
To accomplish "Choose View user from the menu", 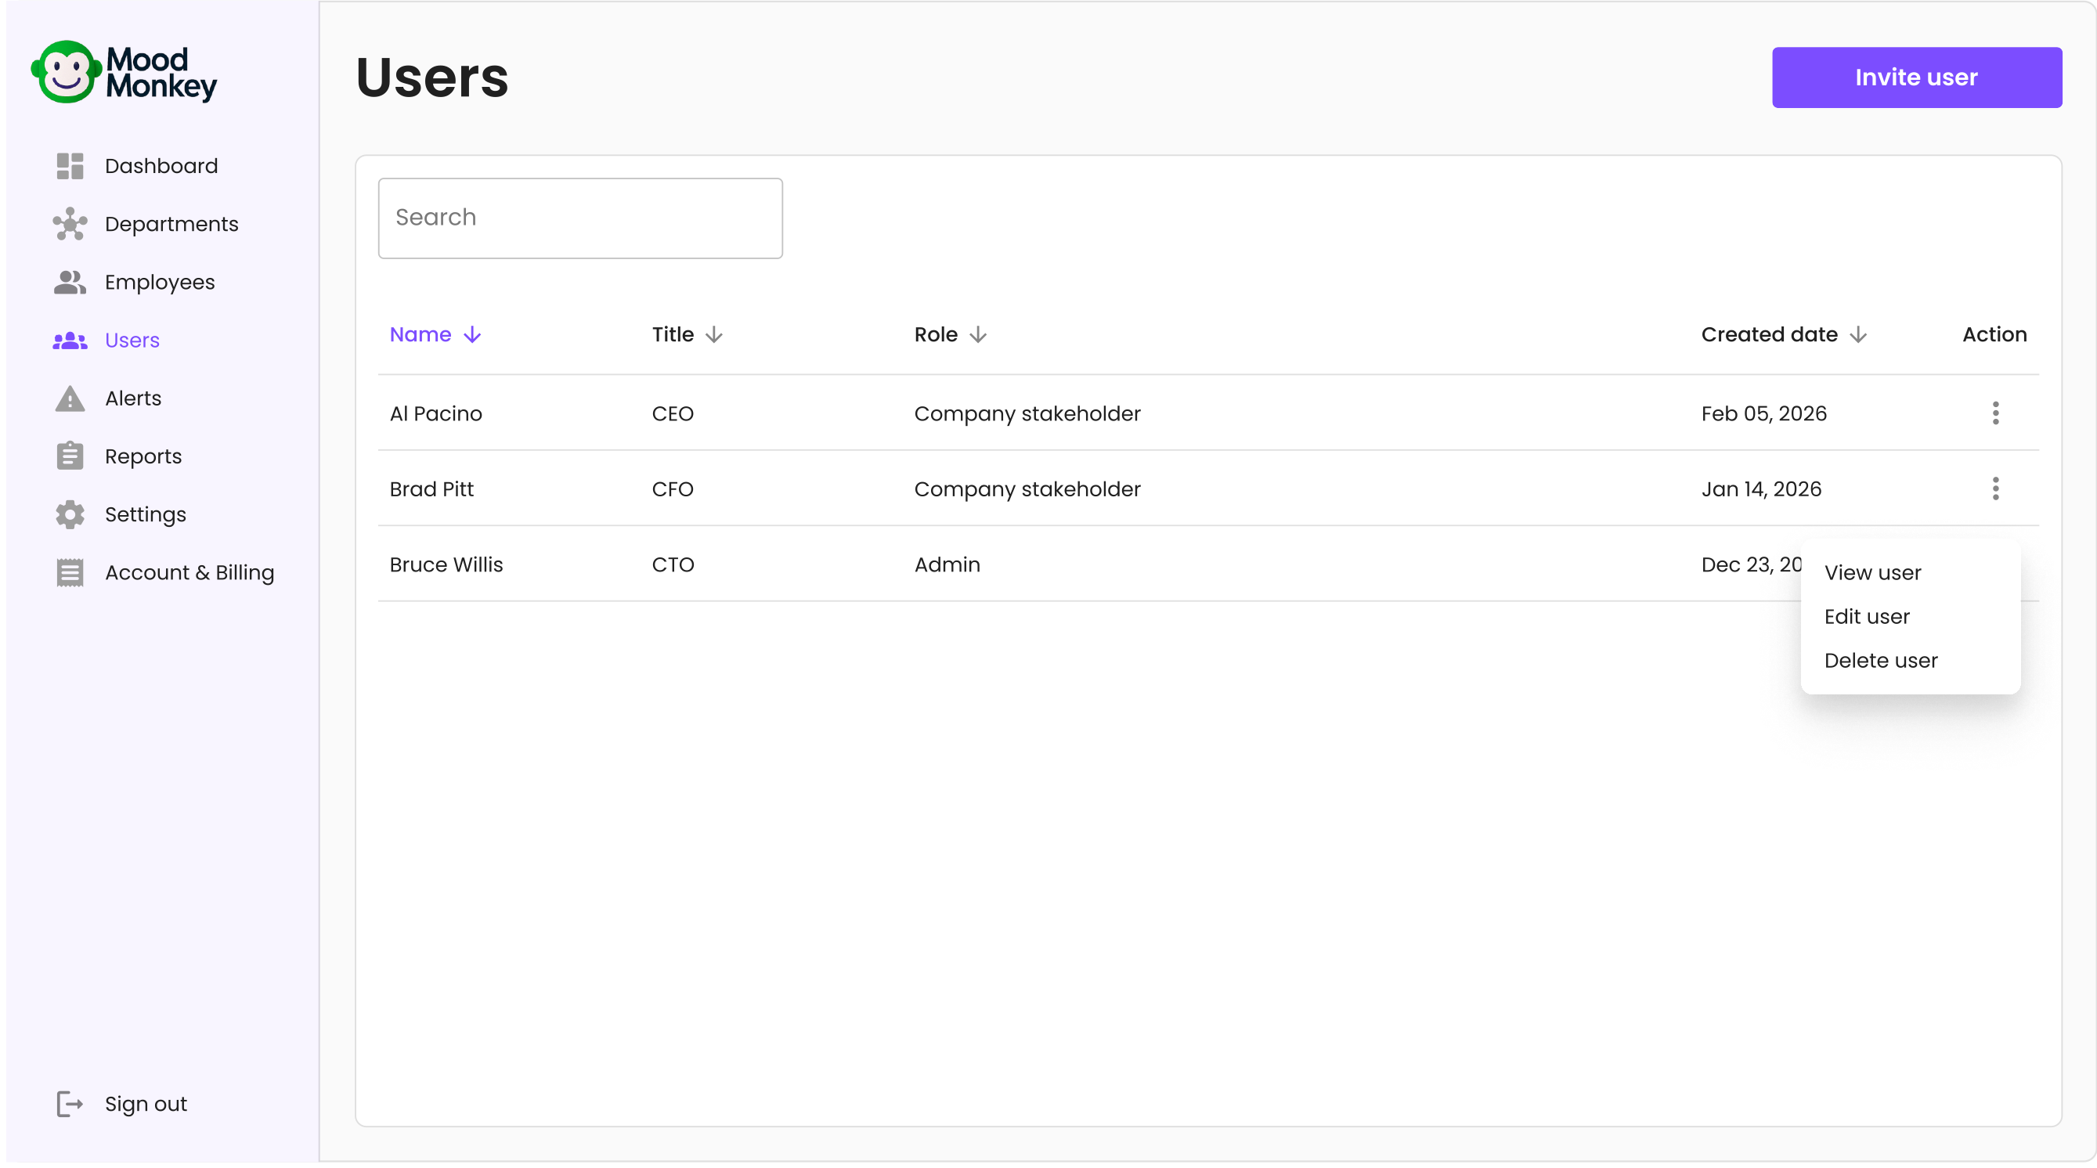I will click(x=1872, y=573).
